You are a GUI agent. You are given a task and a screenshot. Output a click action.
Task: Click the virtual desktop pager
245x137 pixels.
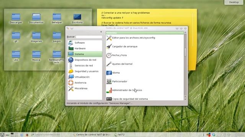pos(14,135)
